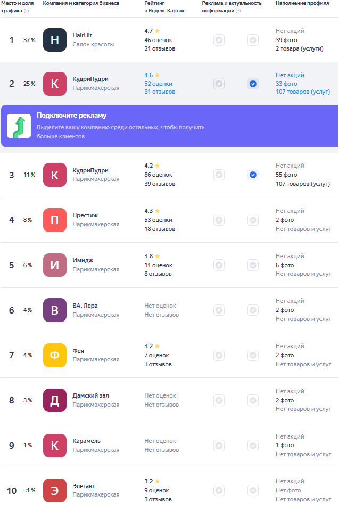Viewport: 338px width, 511px height.
Task: Open the 31 отзывов link
Action: click(x=160, y=92)
